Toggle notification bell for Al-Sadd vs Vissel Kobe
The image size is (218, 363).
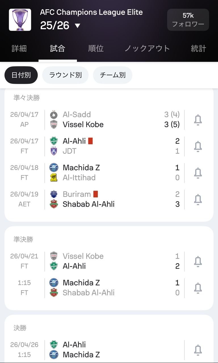pyautogui.click(x=198, y=120)
